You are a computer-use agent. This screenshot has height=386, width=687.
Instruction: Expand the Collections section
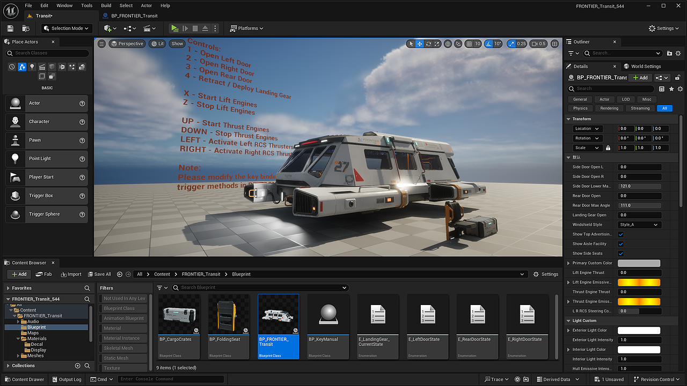pos(8,366)
